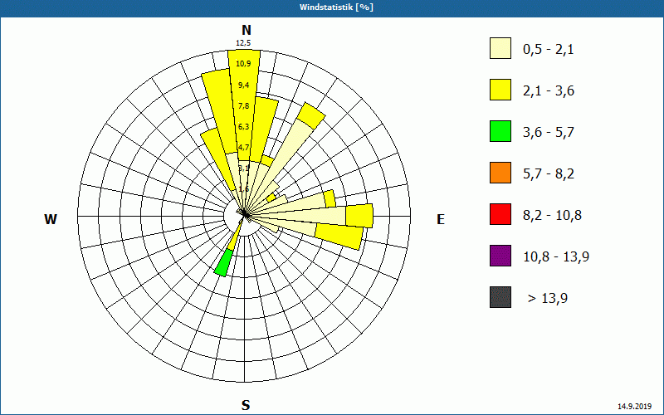The height and width of the screenshot is (415, 664).
Task: Click the dark gray > 13,9 swatch
Action: (500, 297)
